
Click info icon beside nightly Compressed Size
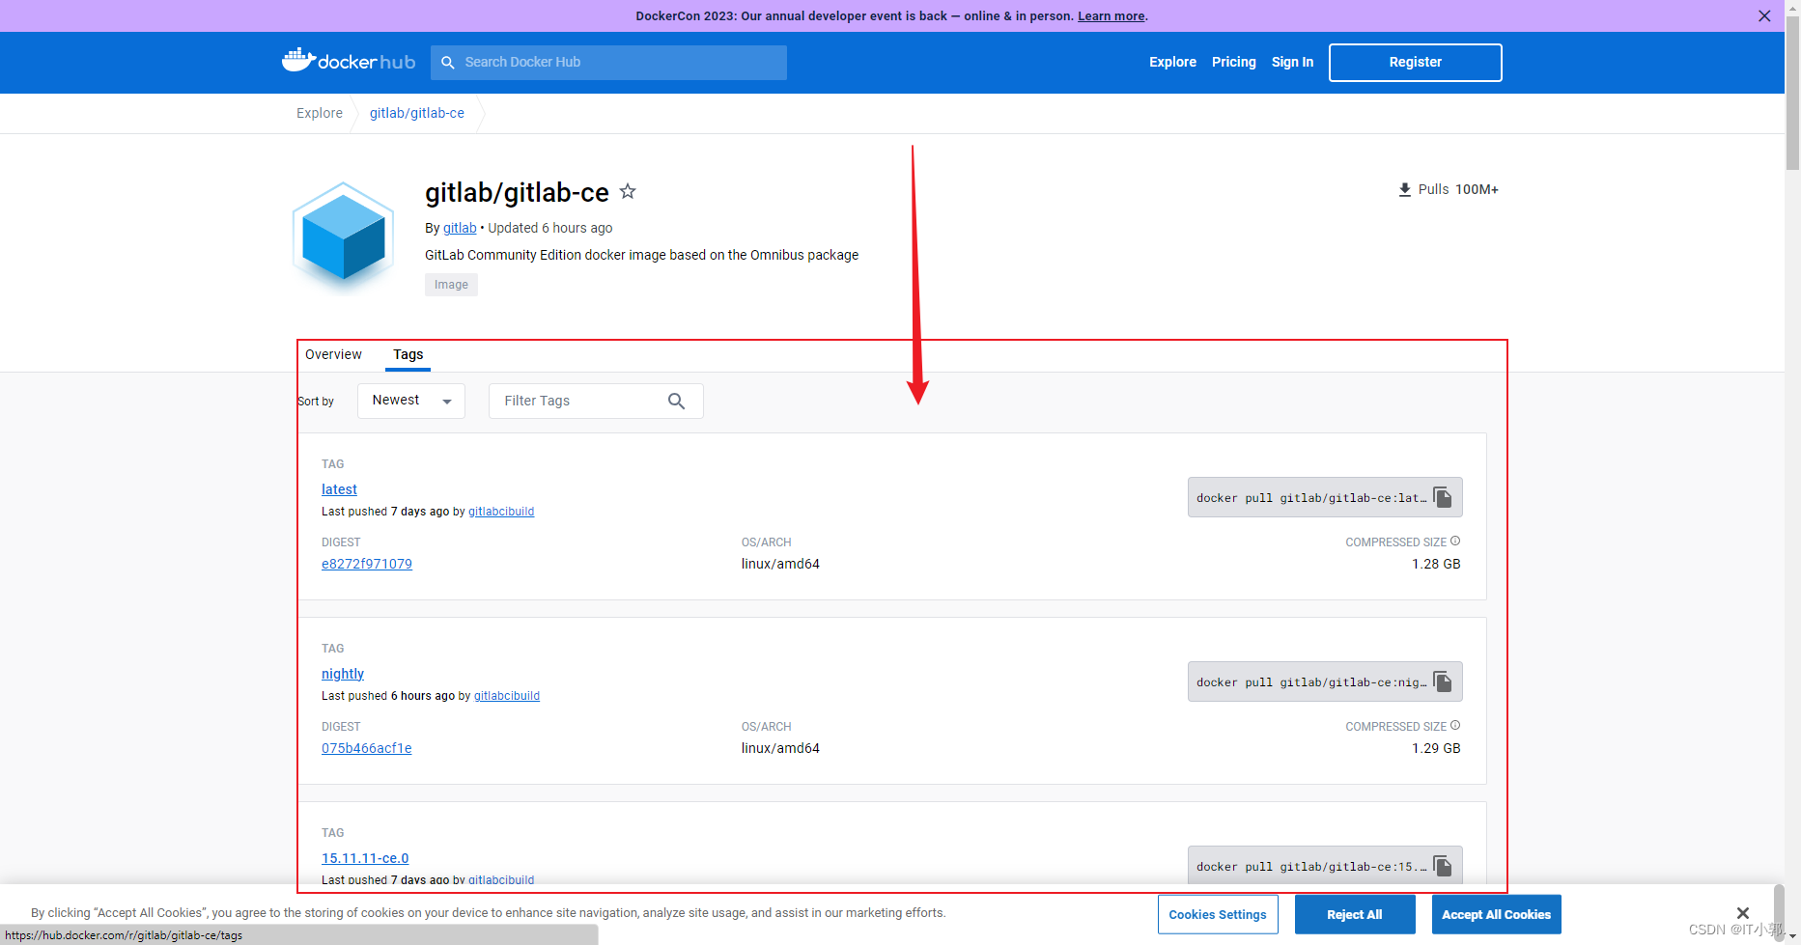coord(1455,725)
